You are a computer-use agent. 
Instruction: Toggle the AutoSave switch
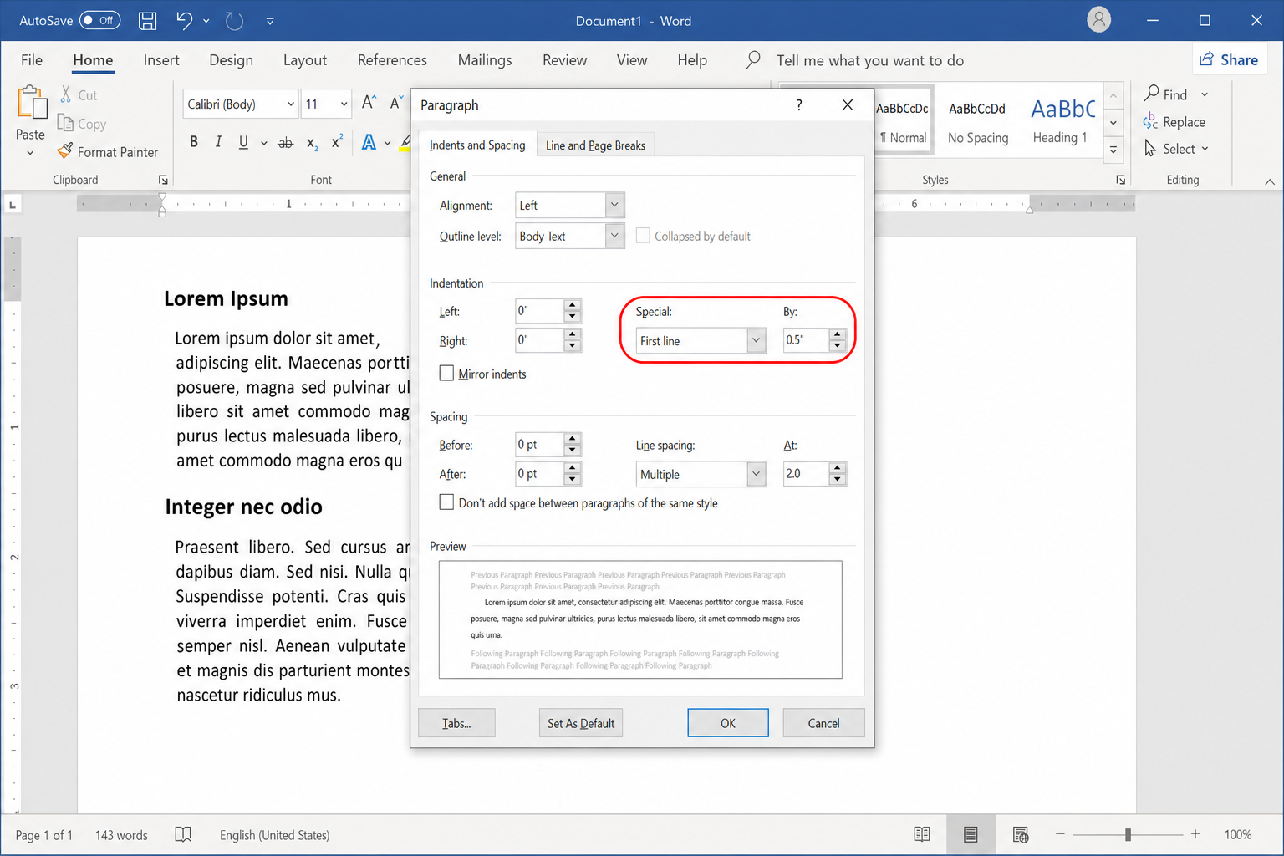(99, 20)
